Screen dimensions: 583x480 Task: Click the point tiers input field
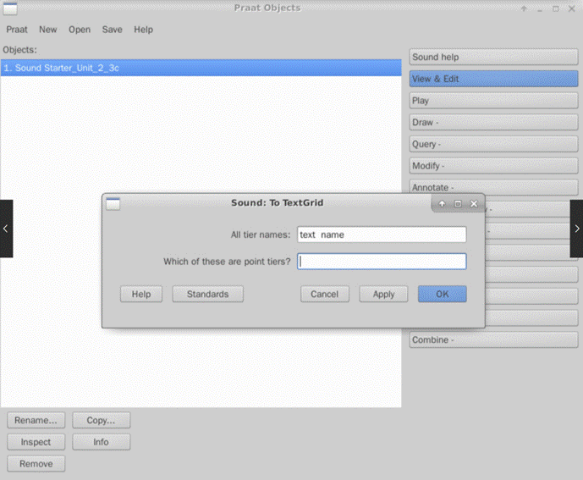[382, 262]
